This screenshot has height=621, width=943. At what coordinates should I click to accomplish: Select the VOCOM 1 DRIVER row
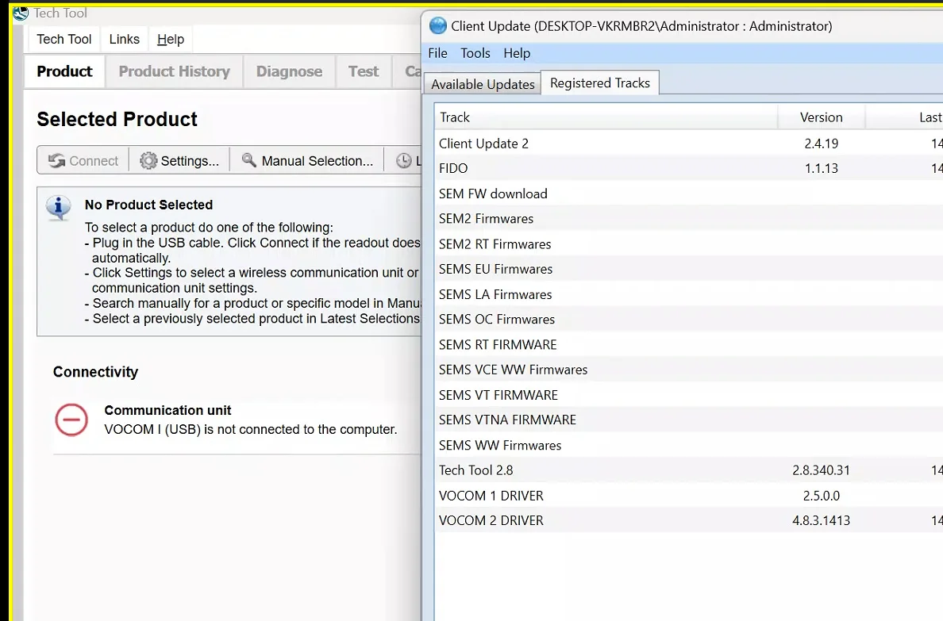[x=689, y=496]
